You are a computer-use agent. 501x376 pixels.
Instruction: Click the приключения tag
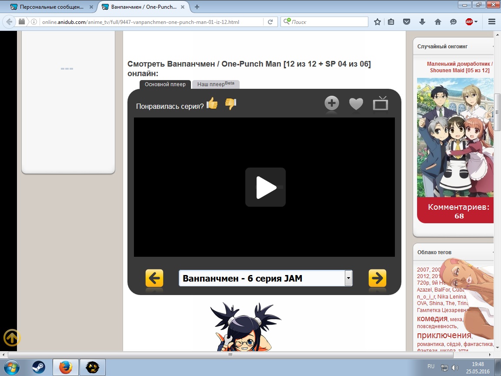(444, 335)
